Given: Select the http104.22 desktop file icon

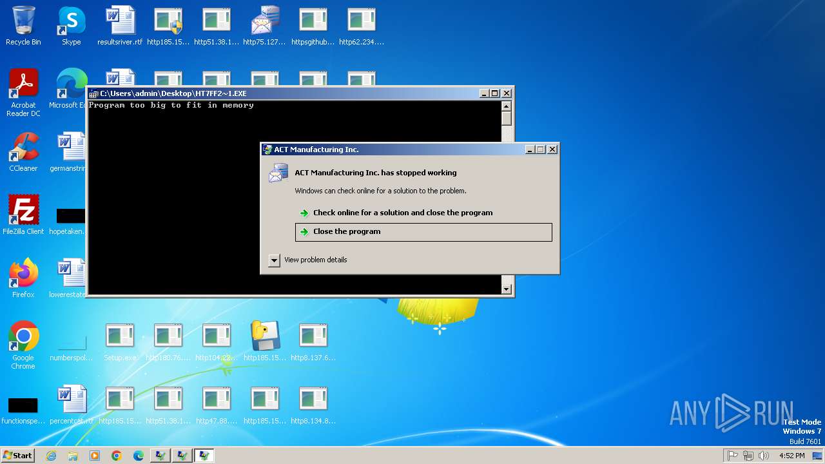Looking at the screenshot, I should click(x=217, y=342).
